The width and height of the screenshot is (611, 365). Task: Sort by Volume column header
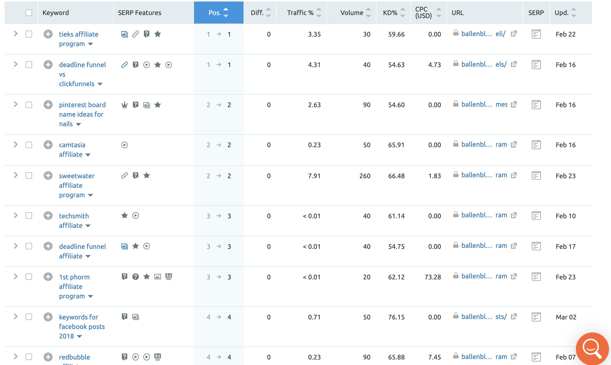[x=352, y=13]
